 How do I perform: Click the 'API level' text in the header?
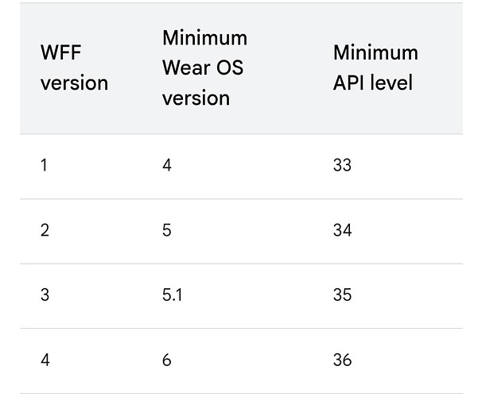(373, 83)
